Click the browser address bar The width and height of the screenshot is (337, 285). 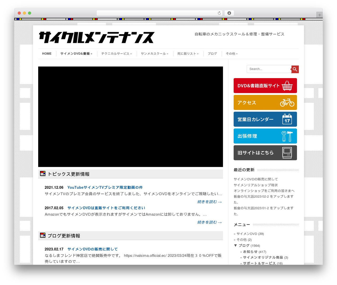click(160, 13)
